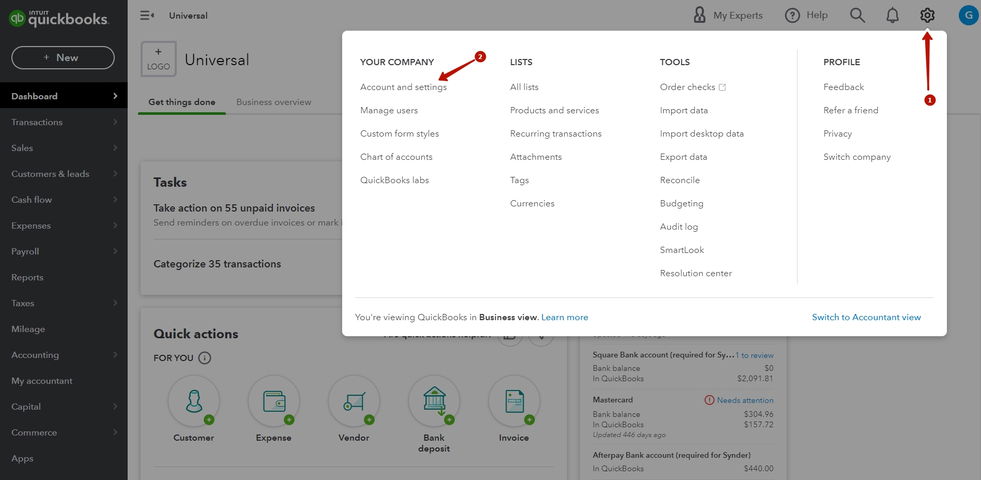This screenshot has width=981, height=480.
Task: Select Import desktop data
Action: tap(702, 133)
